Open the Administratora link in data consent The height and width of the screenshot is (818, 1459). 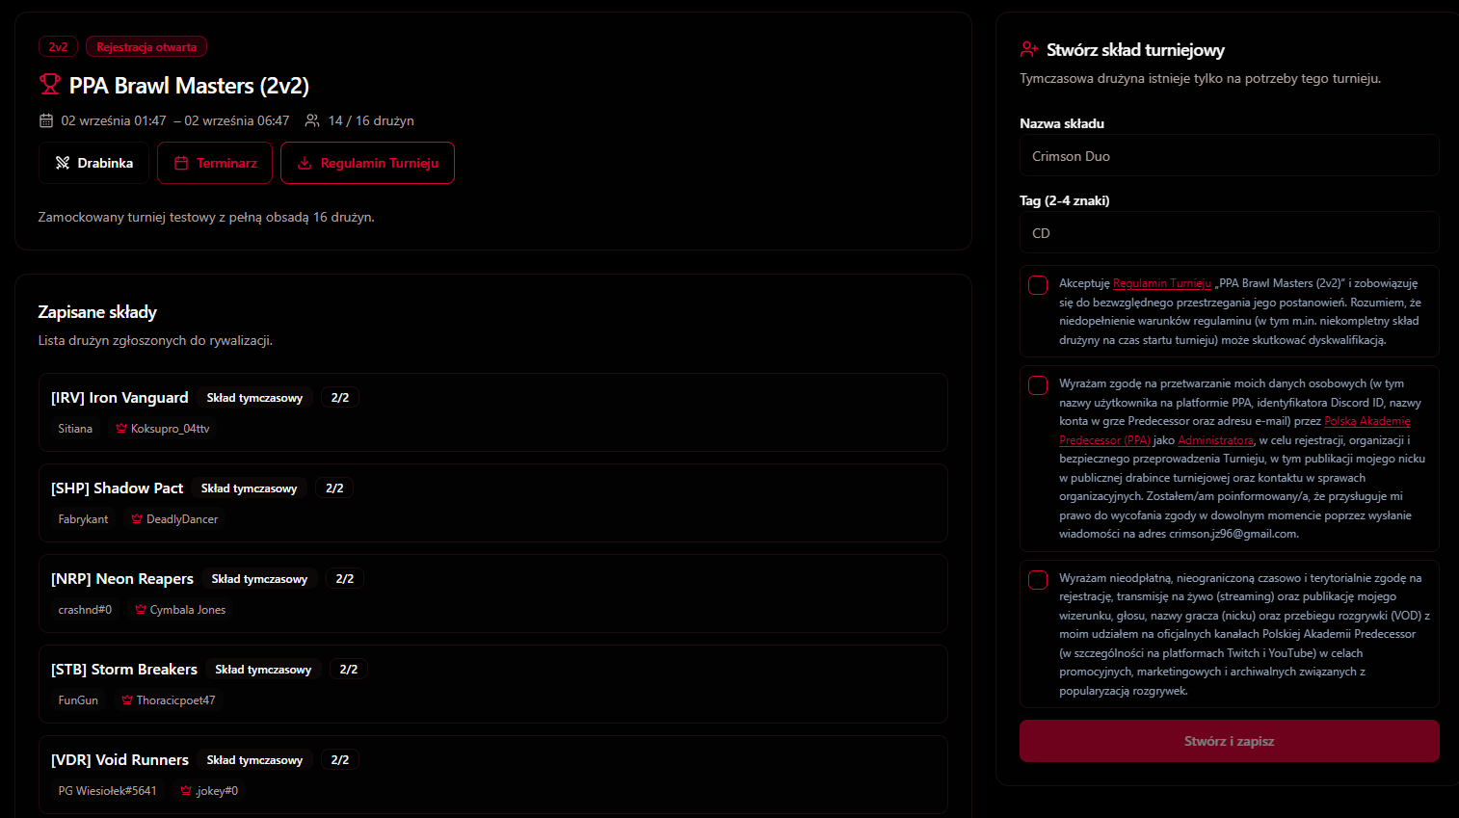pyautogui.click(x=1215, y=440)
